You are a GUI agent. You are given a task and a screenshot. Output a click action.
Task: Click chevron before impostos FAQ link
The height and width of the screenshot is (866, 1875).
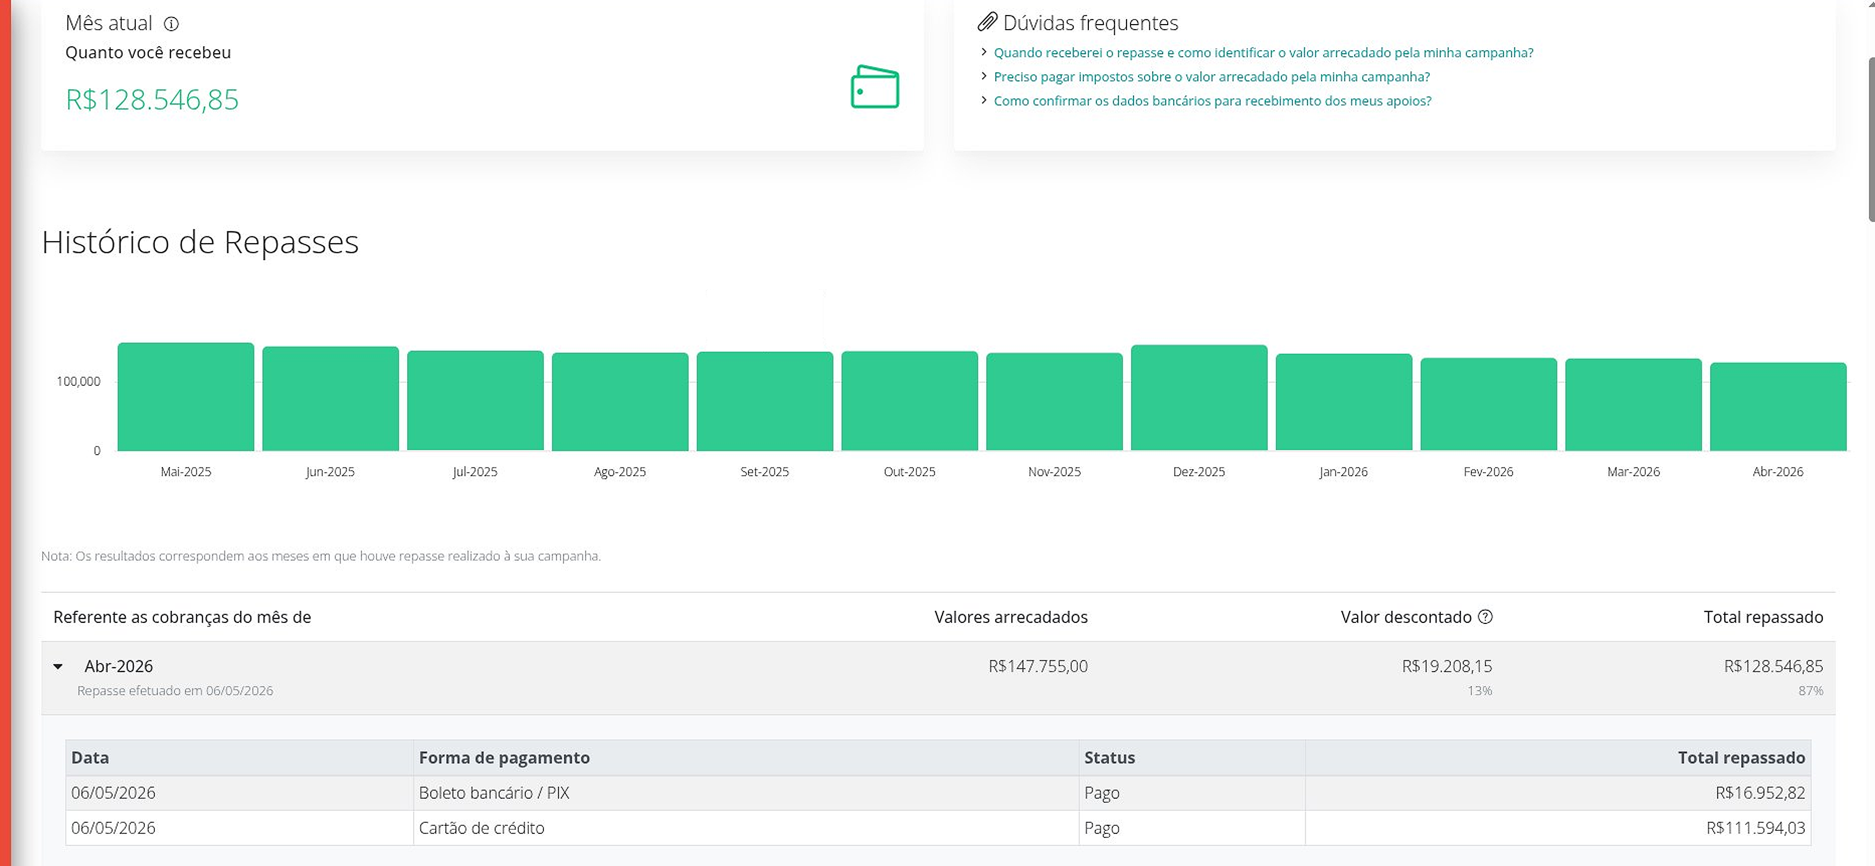(x=983, y=76)
